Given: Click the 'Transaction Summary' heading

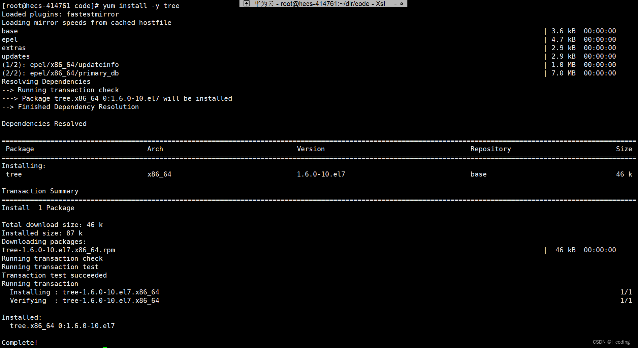Looking at the screenshot, I should (40, 191).
